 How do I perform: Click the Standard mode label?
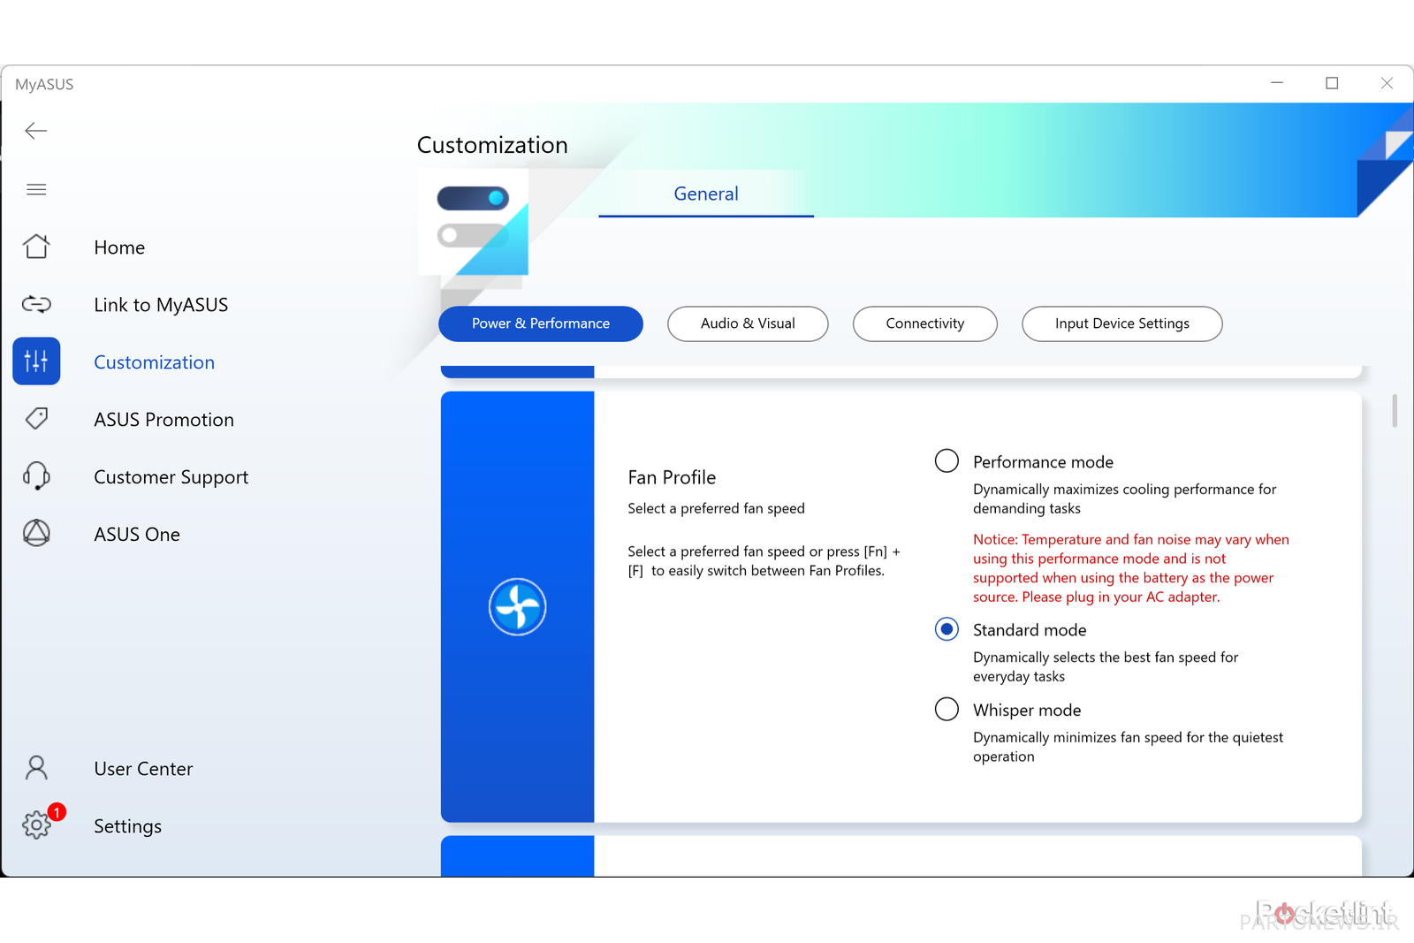1030,630
